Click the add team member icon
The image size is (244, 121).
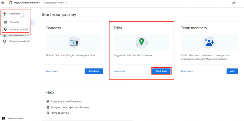tap(234, 3)
